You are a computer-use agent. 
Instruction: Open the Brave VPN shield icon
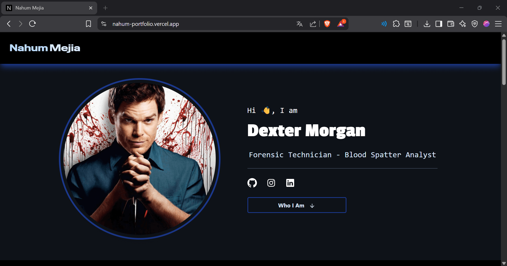(x=475, y=24)
